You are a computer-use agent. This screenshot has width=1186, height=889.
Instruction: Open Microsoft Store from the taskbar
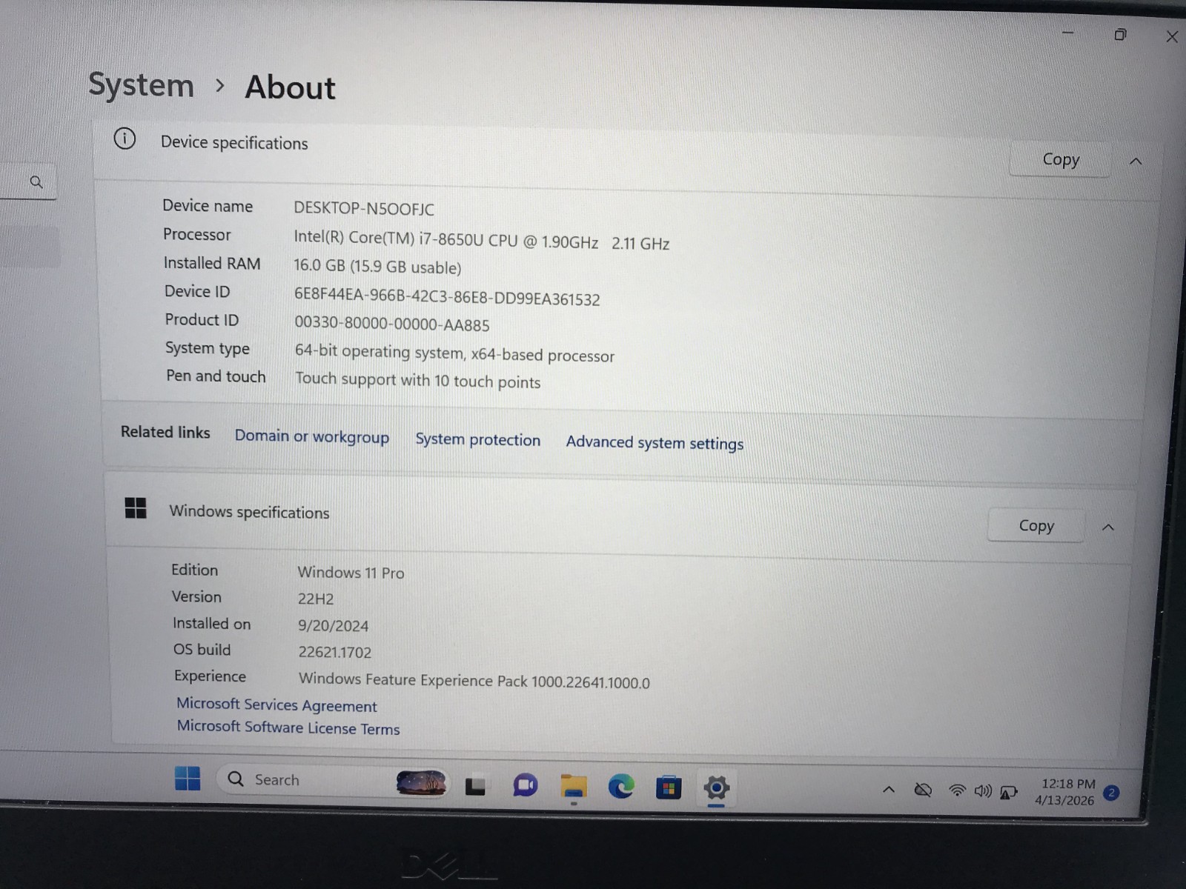point(669,788)
